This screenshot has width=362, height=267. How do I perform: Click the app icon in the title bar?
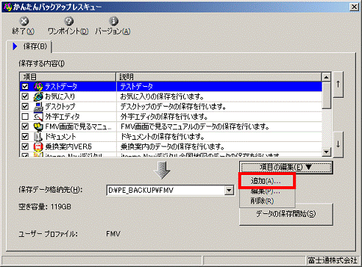[7, 7]
